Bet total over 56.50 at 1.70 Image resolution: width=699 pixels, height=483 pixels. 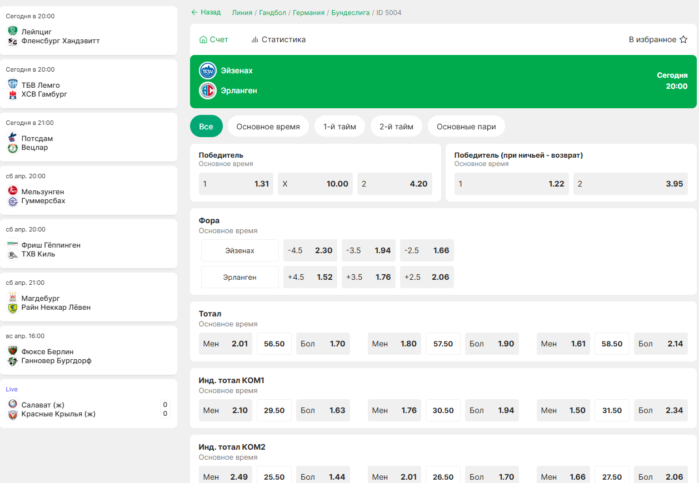pyautogui.click(x=323, y=344)
